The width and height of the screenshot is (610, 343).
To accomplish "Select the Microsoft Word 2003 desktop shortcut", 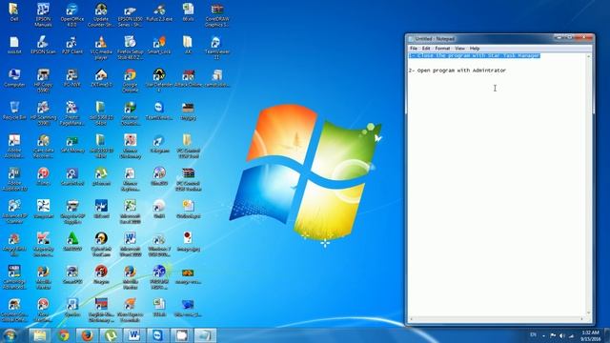I will click(130, 245).
